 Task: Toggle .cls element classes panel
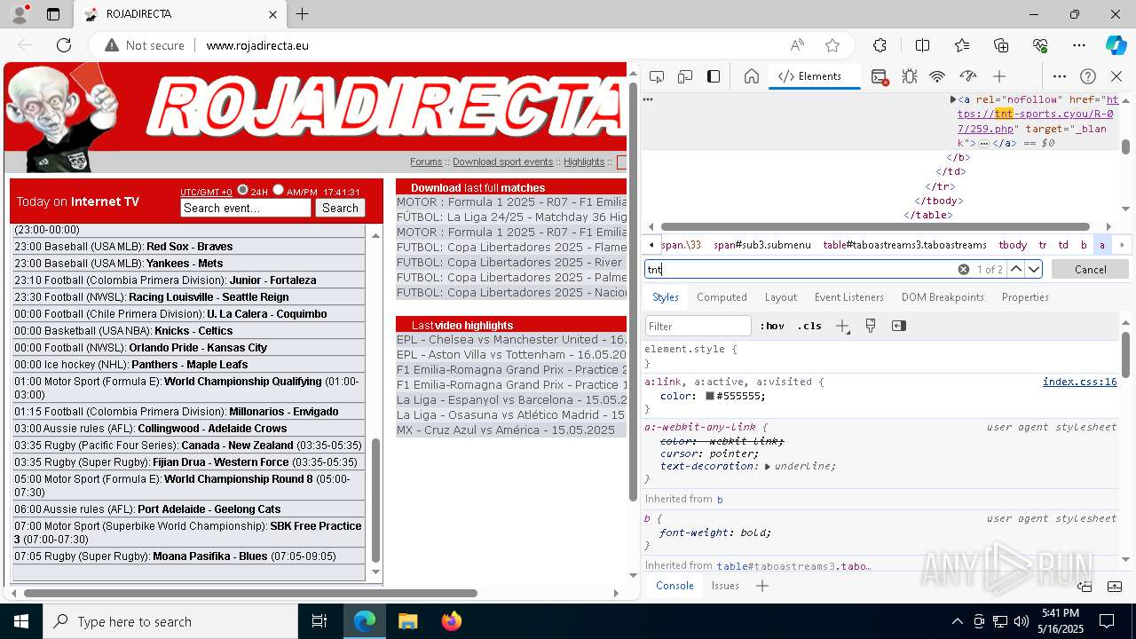click(809, 326)
